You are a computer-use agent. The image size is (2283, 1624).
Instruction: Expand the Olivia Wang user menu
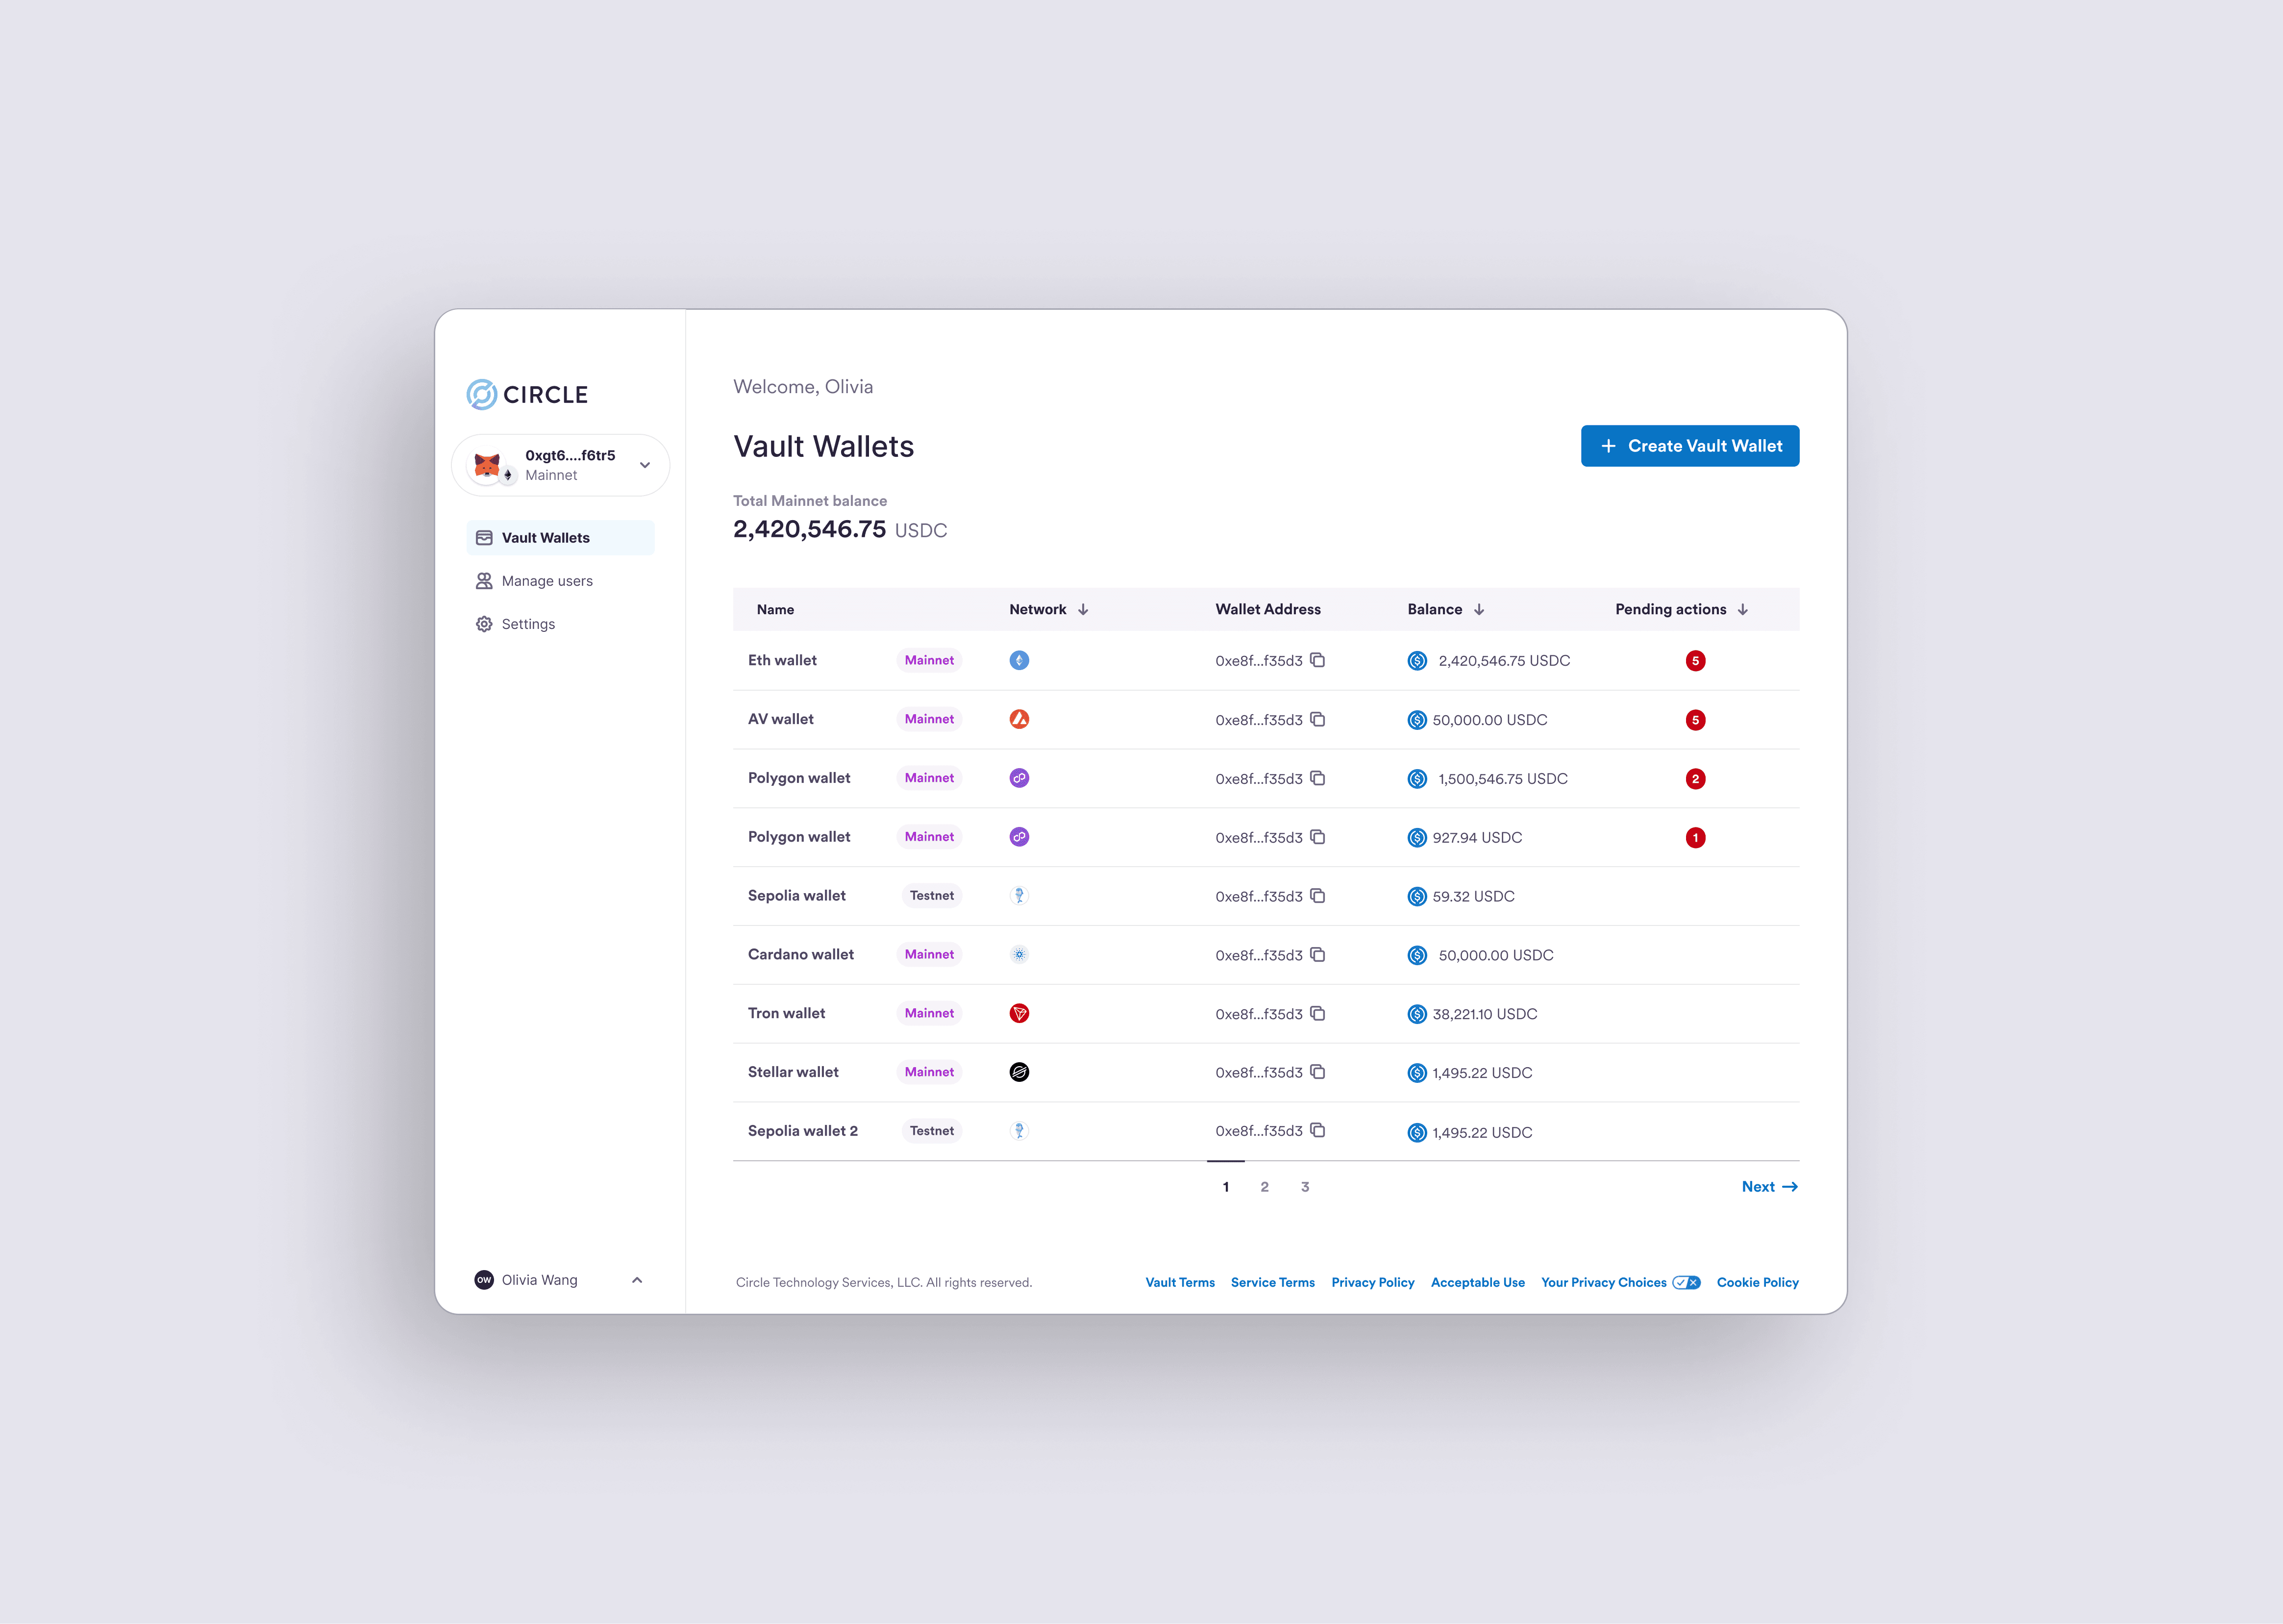pyautogui.click(x=637, y=1280)
